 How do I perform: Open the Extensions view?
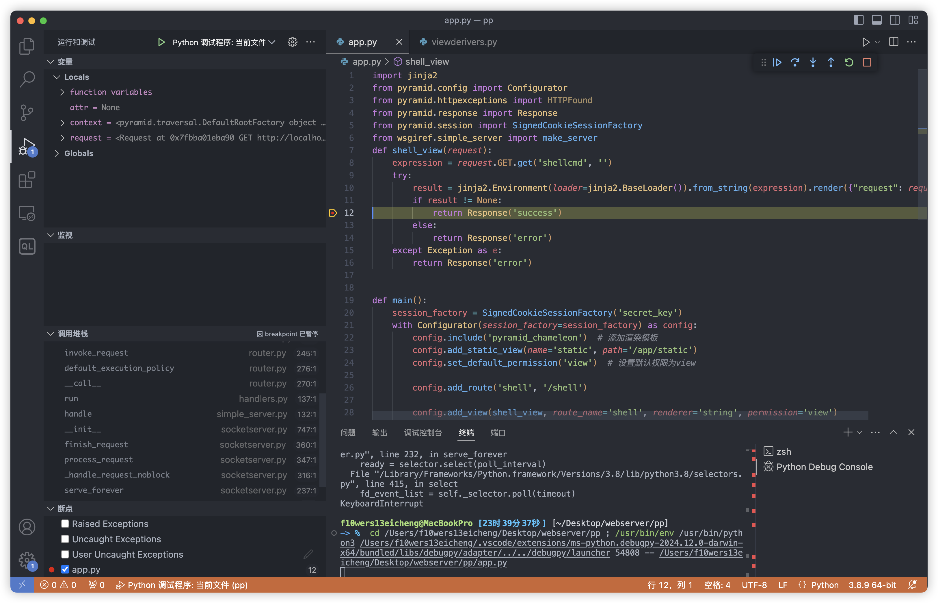27,180
